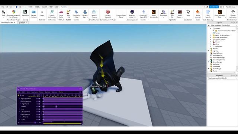The height and width of the screenshot is (134, 238).
Task: Open the VIEW ribbon tab
Action: [57, 7]
